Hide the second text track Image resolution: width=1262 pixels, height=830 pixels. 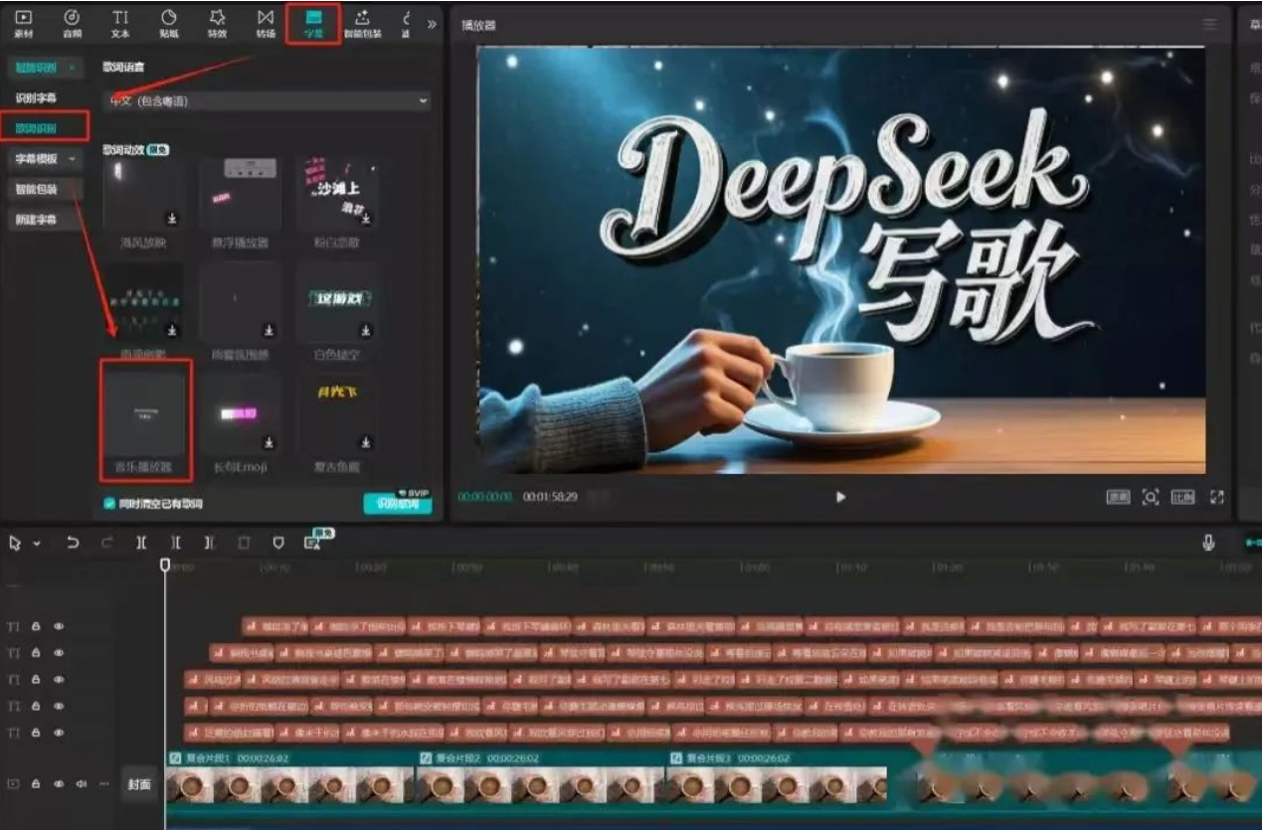(59, 653)
